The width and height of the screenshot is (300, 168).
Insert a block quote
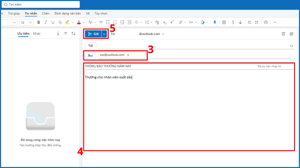(101, 22)
